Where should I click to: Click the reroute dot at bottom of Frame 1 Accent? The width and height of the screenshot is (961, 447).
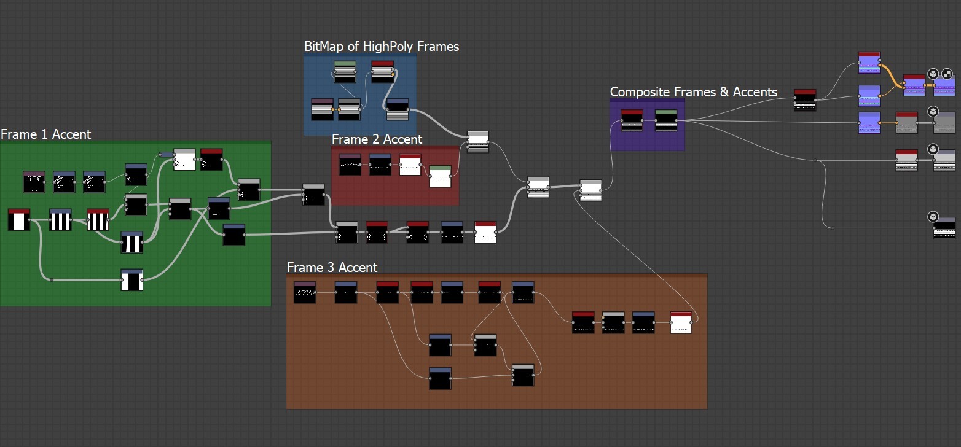[52, 280]
